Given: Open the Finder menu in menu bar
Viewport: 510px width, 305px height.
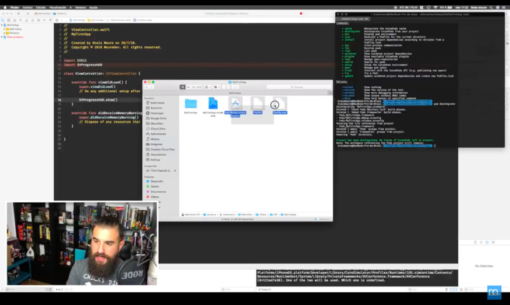Looking at the screenshot, I should [x=15, y=7].
